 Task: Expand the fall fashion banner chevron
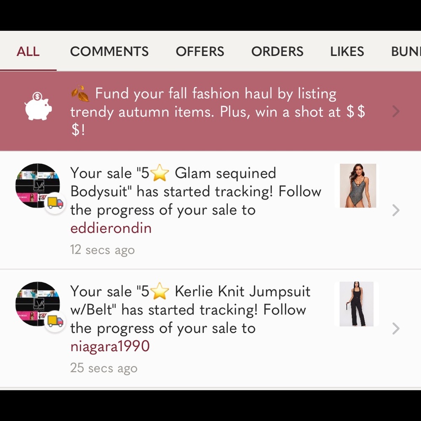[396, 111]
